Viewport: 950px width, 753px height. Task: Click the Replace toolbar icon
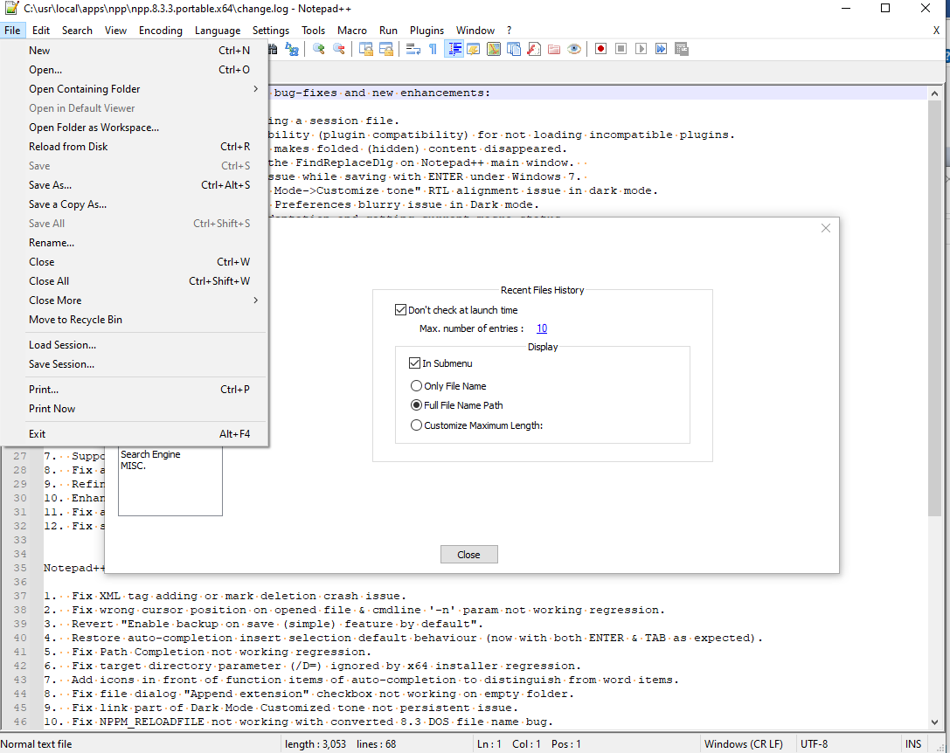(292, 49)
